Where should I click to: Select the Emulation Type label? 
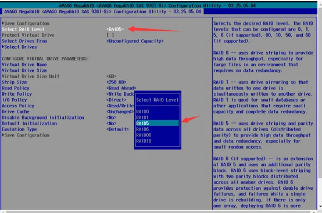tap(19, 129)
